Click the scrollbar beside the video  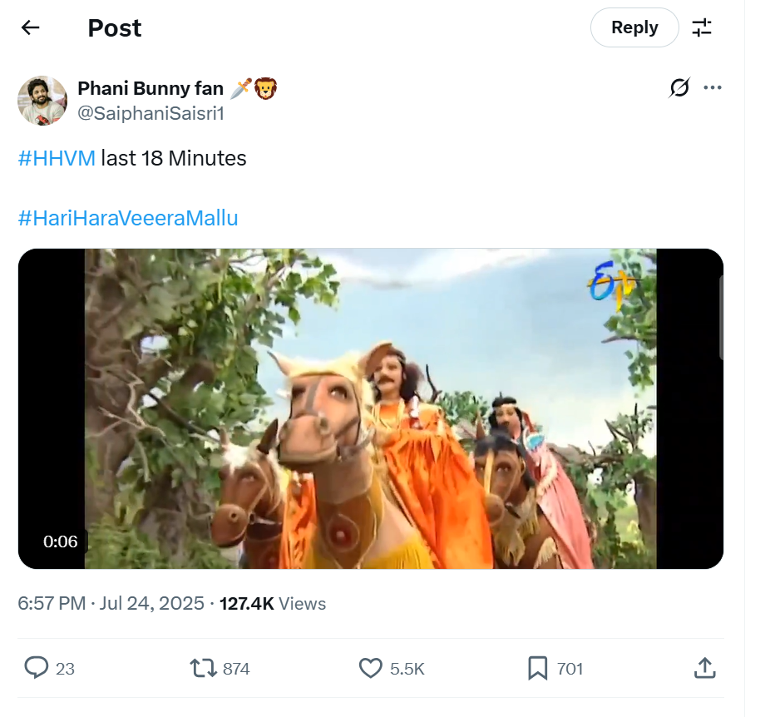click(721, 316)
